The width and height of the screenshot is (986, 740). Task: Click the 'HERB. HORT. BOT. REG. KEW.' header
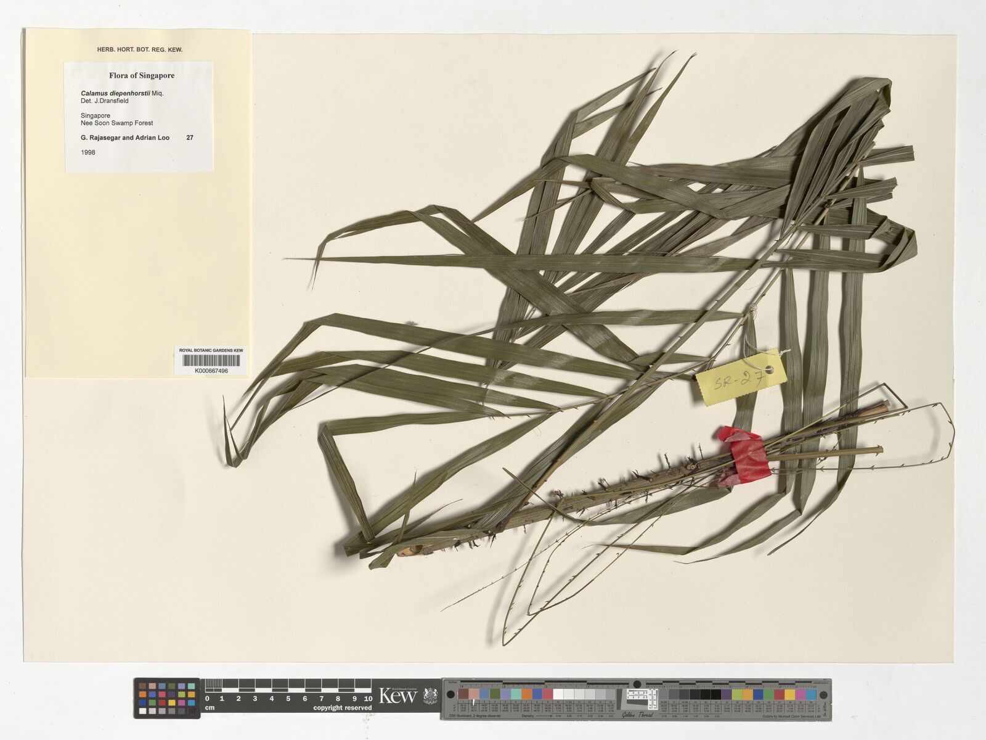pos(139,49)
